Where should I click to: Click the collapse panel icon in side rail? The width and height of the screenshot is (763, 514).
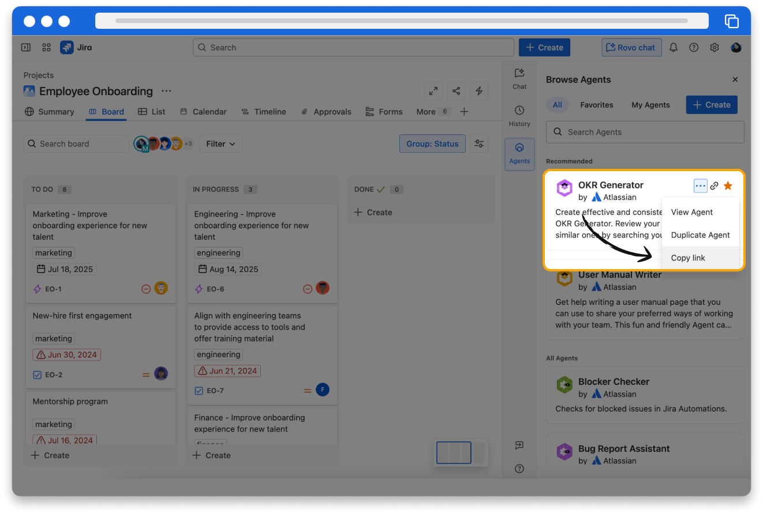pyautogui.click(x=519, y=445)
